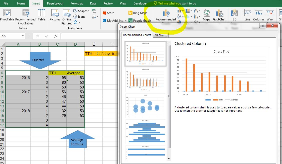Viewport: 282px width, 164px height.
Task: Expand the Shapes dropdown
Action: [x=89, y=11]
